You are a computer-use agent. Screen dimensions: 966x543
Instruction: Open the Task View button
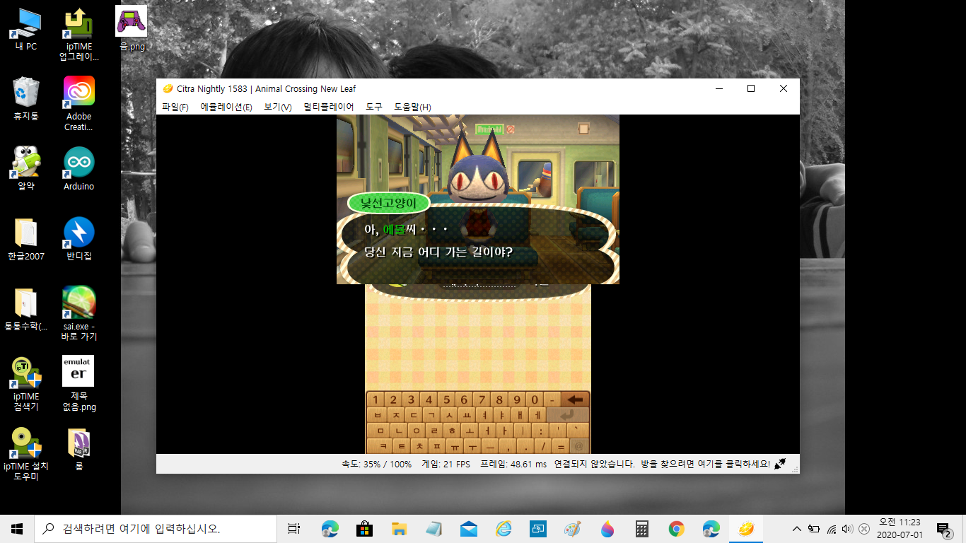(294, 529)
